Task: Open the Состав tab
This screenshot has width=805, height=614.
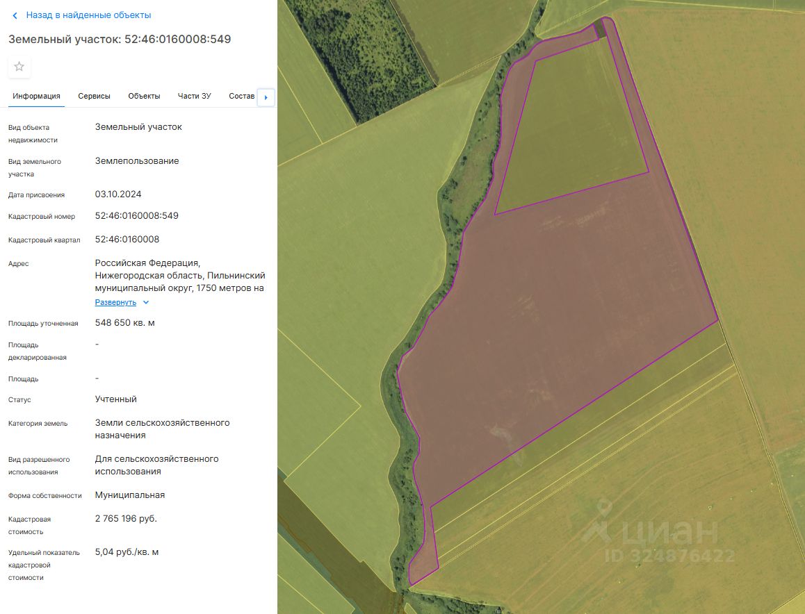Action: click(241, 96)
